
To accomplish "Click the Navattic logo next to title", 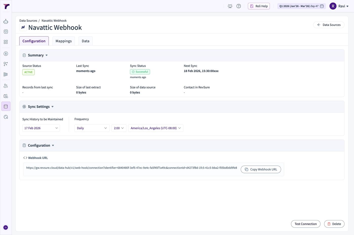I will 23,27.
